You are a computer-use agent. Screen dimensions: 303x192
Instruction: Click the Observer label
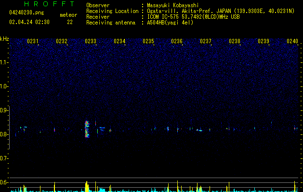(98, 5)
